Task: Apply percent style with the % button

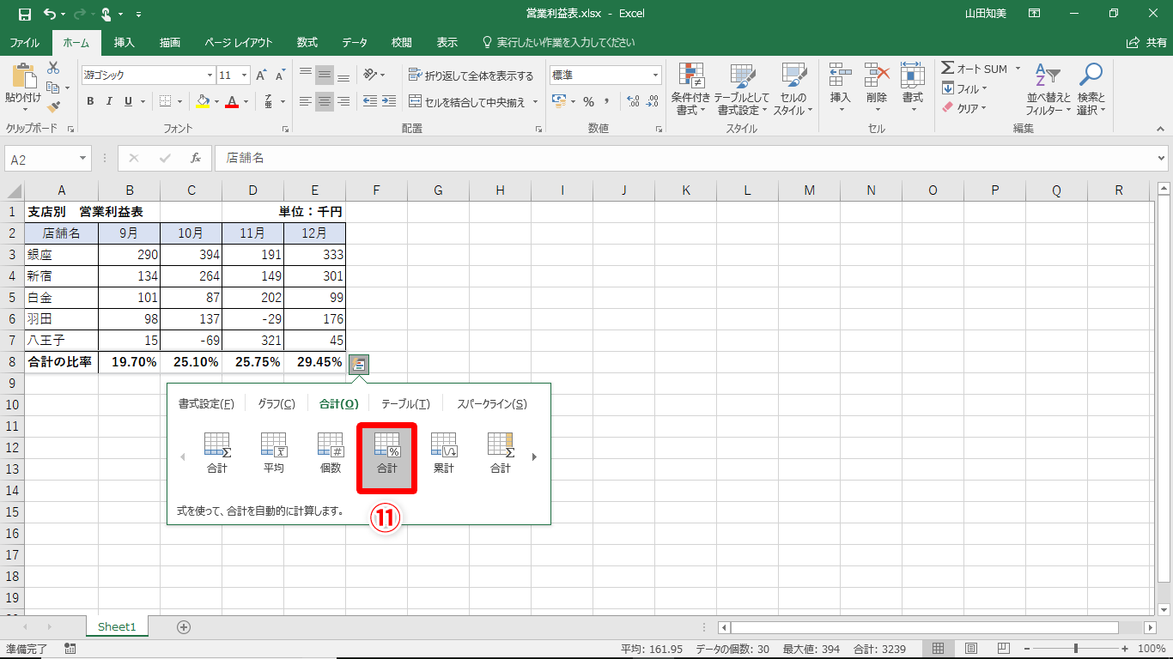Action: [x=588, y=101]
